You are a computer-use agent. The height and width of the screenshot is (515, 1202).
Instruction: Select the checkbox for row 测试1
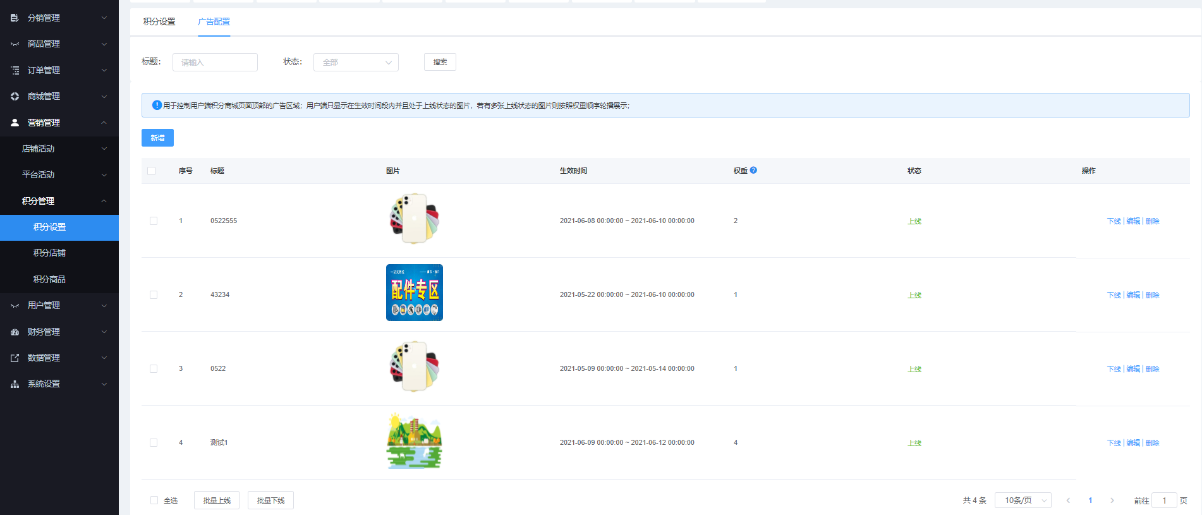pos(154,443)
